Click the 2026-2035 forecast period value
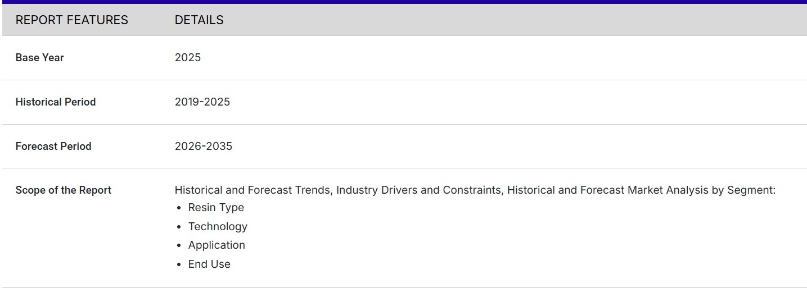 tap(204, 147)
